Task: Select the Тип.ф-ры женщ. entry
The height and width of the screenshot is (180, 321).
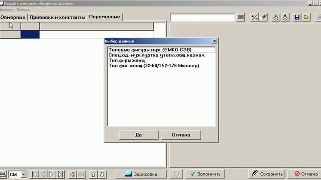Action: pos(162,60)
